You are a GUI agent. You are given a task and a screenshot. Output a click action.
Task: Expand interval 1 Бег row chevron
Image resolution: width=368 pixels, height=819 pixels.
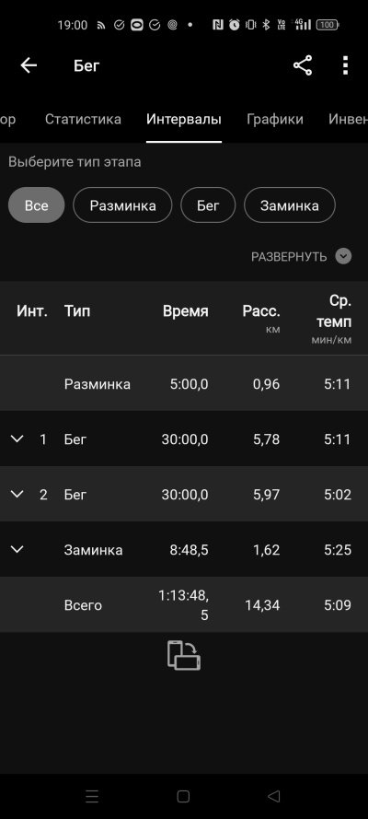click(x=17, y=439)
